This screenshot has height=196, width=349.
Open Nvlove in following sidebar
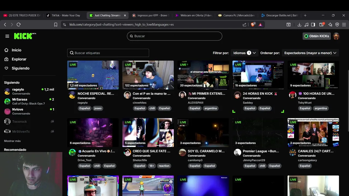pos(29,111)
